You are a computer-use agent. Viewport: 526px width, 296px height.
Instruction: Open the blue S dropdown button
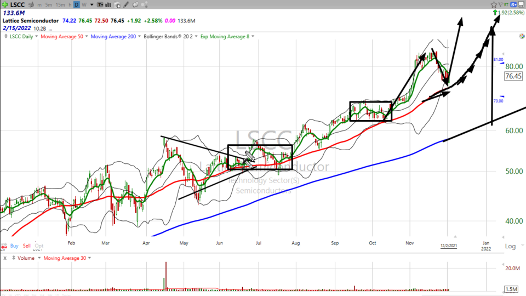(x=513, y=4)
